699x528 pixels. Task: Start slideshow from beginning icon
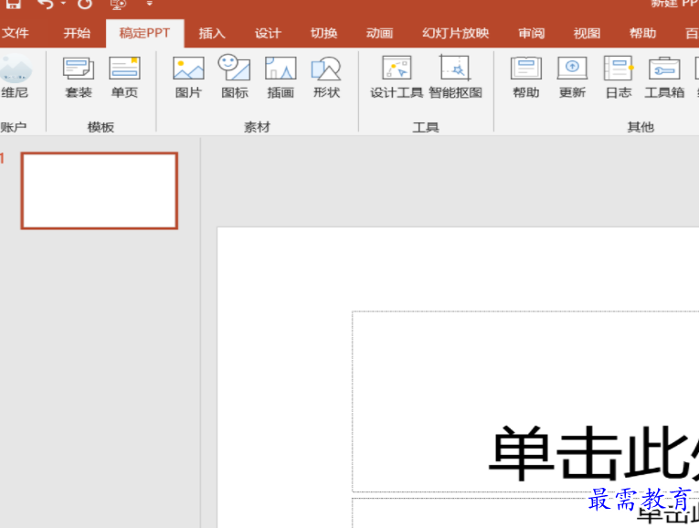[118, 4]
